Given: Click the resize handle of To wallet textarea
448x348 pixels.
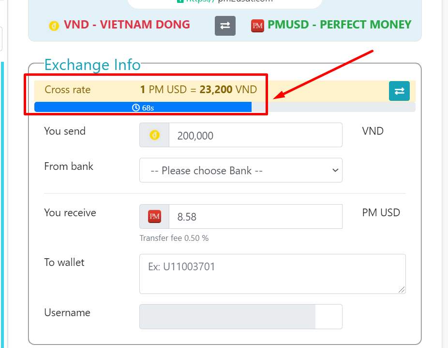Looking at the screenshot, I should point(402,290).
